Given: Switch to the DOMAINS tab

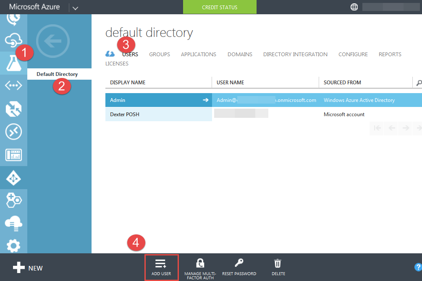Looking at the screenshot, I should click(x=240, y=55).
